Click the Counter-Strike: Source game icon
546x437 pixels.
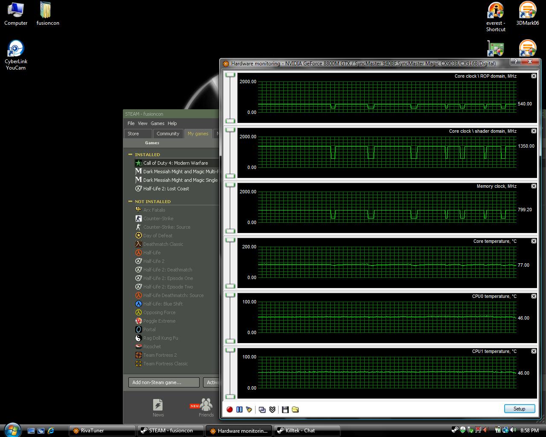coord(138,227)
